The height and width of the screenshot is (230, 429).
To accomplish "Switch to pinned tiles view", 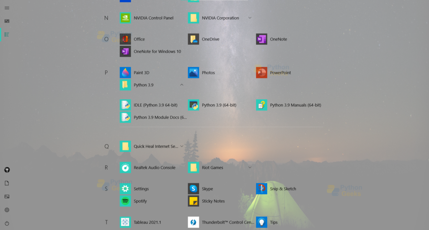I will coord(7,21).
